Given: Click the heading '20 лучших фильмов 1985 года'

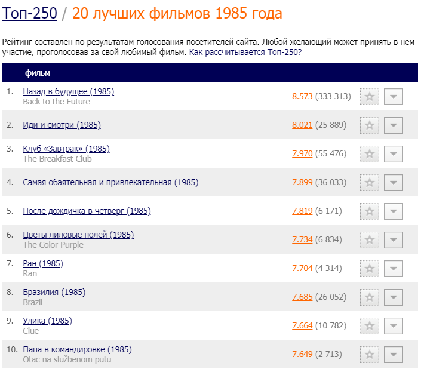Looking at the screenshot, I should coord(177,13).
